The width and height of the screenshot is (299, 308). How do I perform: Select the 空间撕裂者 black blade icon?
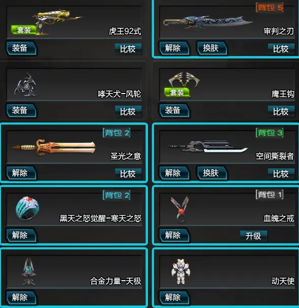207,147
